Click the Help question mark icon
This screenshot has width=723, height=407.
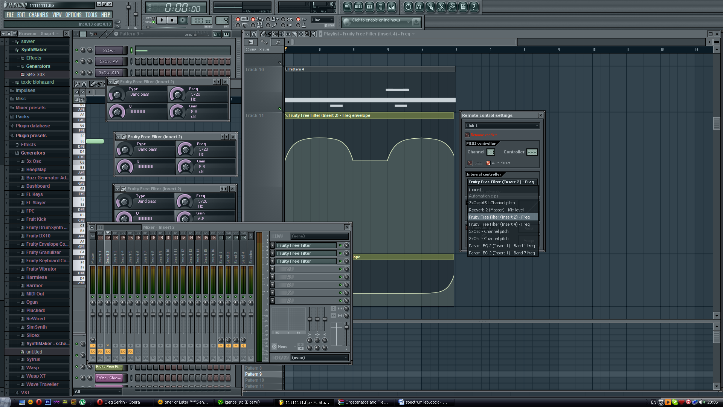(474, 6)
